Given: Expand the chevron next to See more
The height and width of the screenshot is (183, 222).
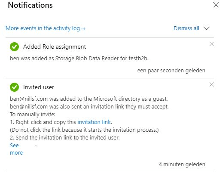Looking at the screenshot, I should [36, 146].
